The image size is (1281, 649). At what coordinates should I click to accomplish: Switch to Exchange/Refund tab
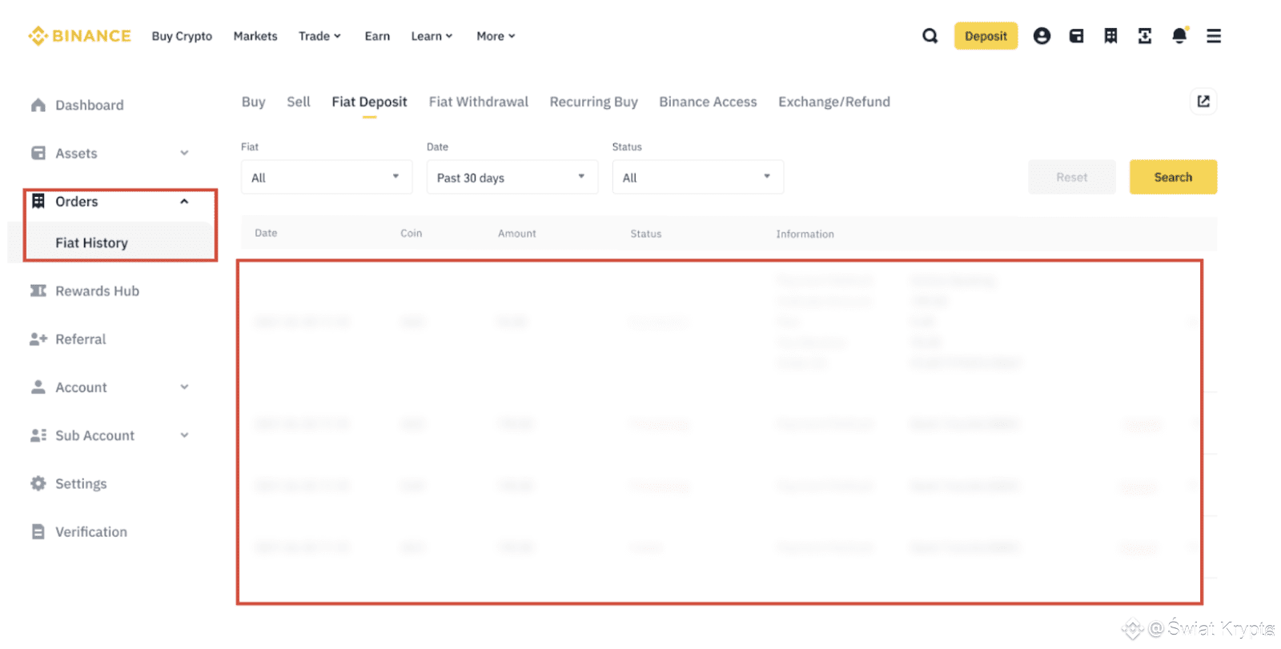tap(834, 102)
